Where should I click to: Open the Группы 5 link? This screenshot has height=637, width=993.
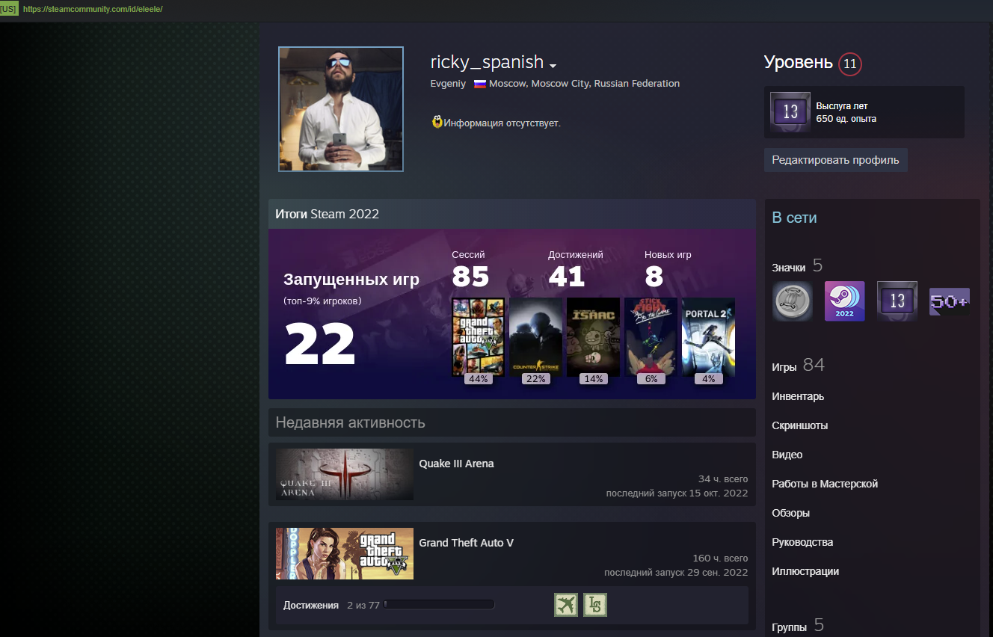pos(798,626)
